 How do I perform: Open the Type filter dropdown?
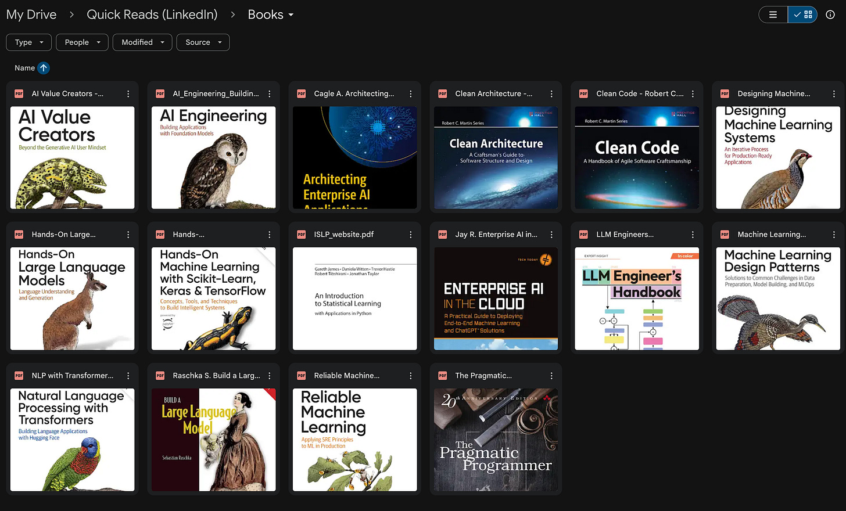(x=29, y=42)
